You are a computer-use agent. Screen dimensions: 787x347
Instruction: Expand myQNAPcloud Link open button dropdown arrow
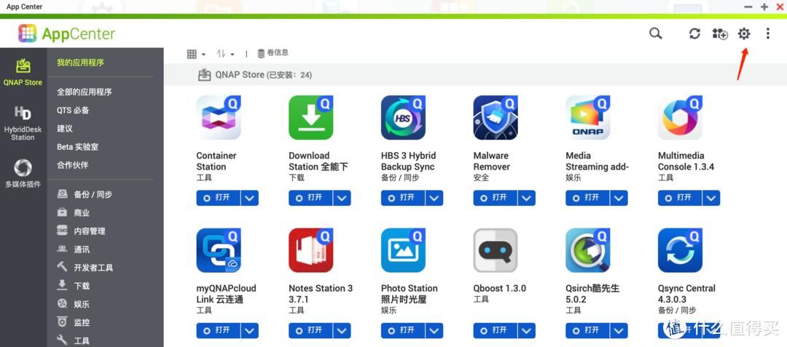click(x=249, y=330)
